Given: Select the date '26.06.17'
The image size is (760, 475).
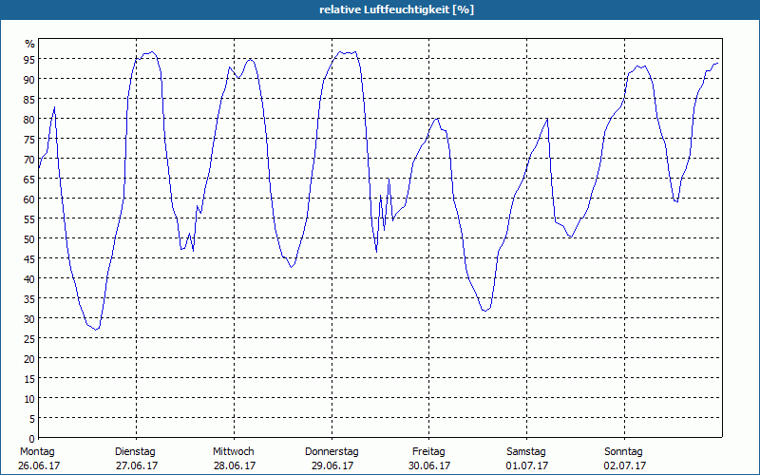Looking at the screenshot, I should [x=39, y=465].
